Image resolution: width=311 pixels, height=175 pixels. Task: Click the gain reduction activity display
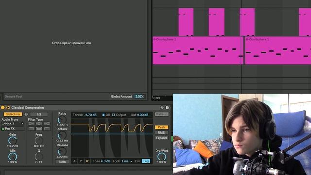112,138
